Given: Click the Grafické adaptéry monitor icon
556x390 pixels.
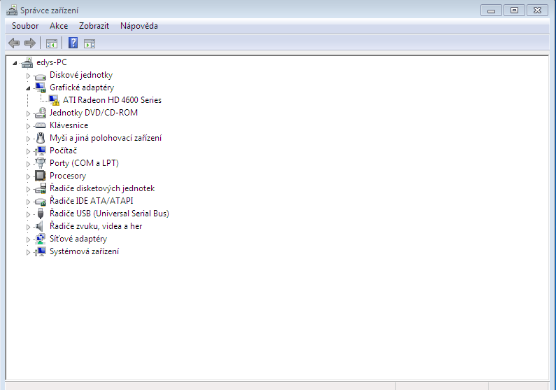Looking at the screenshot, I should pos(41,88).
